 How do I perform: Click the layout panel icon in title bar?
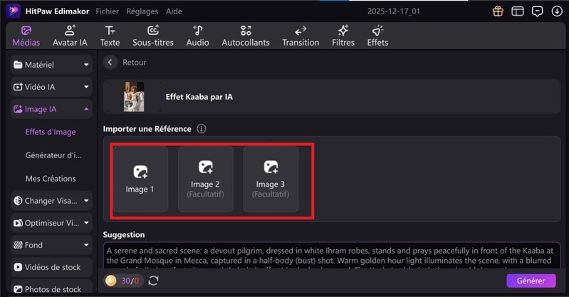click(518, 11)
